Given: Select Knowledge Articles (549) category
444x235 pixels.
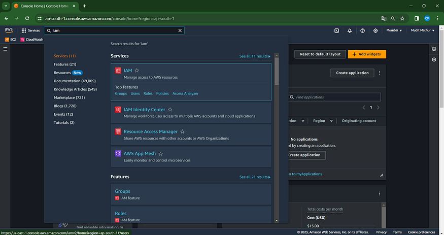Looking at the screenshot, I should (75, 89).
